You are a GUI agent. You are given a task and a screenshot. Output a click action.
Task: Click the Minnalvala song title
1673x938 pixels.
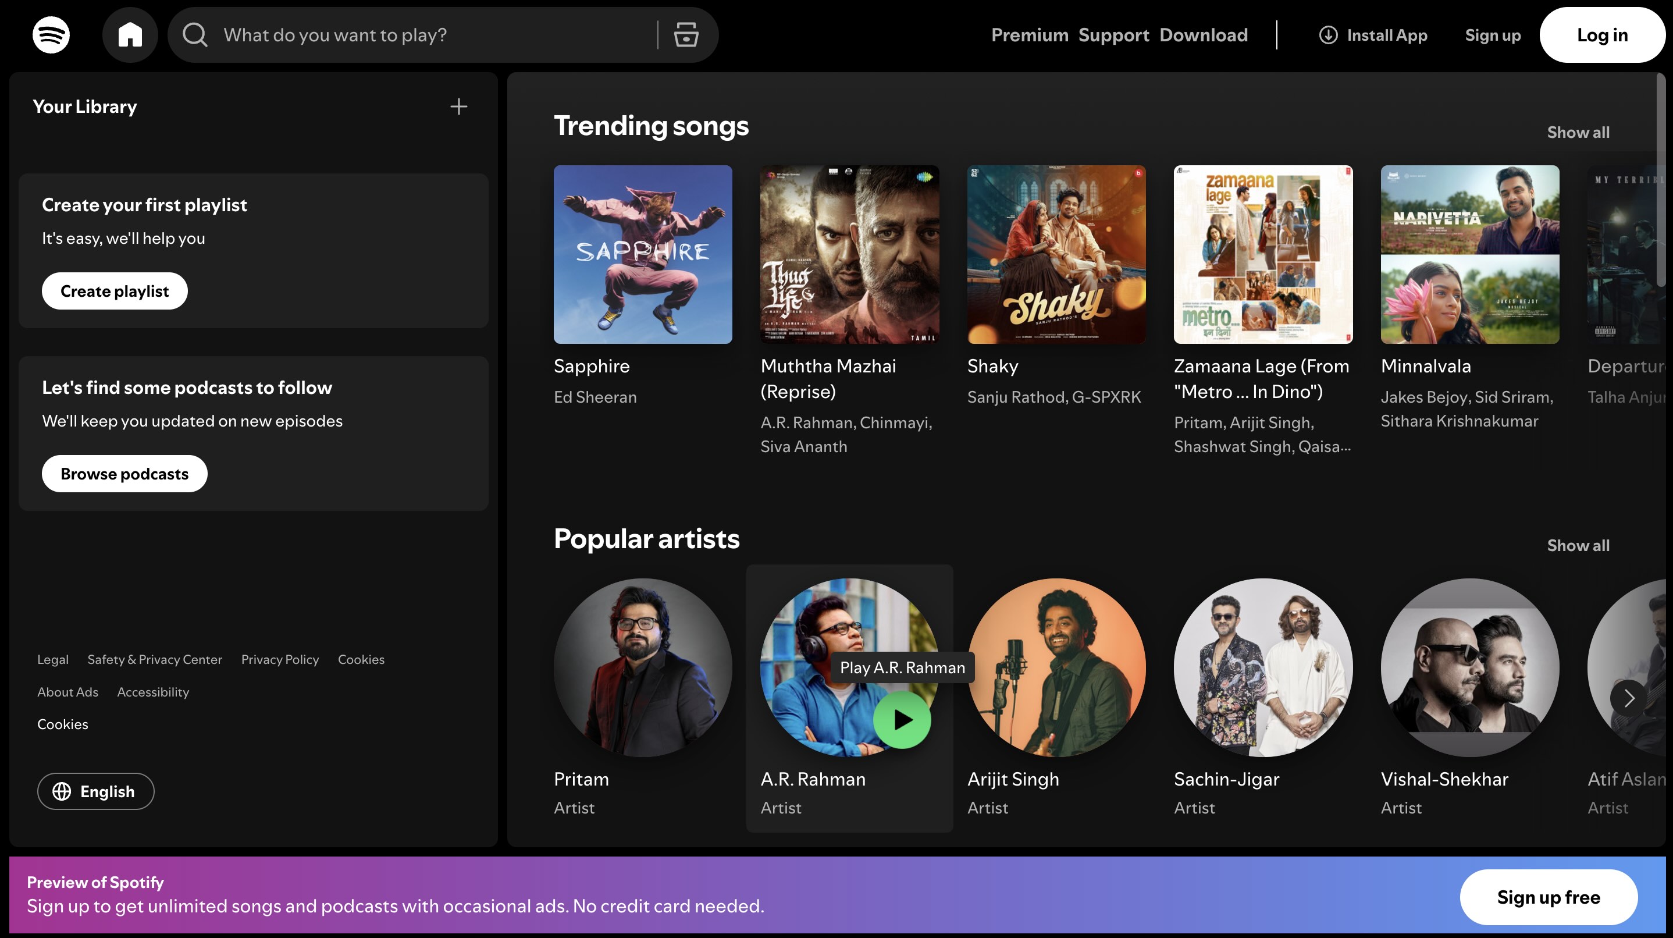click(1426, 367)
